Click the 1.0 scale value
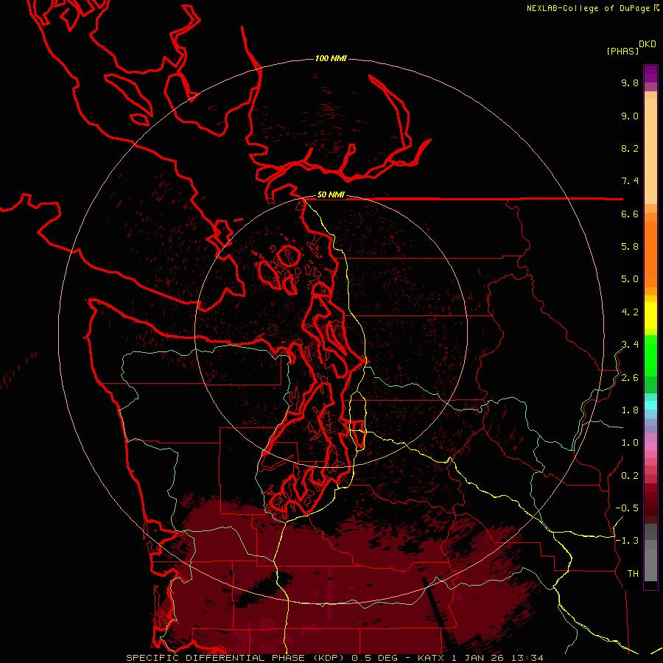The height and width of the screenshot is (663, 663). (630, 443)
